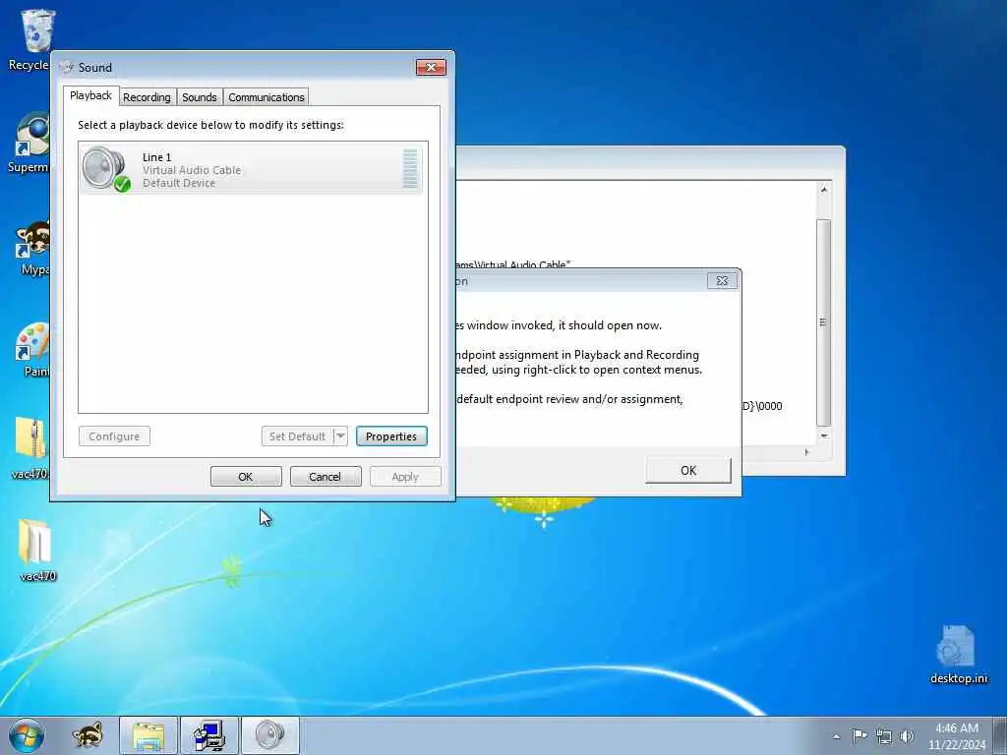
Task: Switch to the Playback tab
Action: (x=90, y=95)
